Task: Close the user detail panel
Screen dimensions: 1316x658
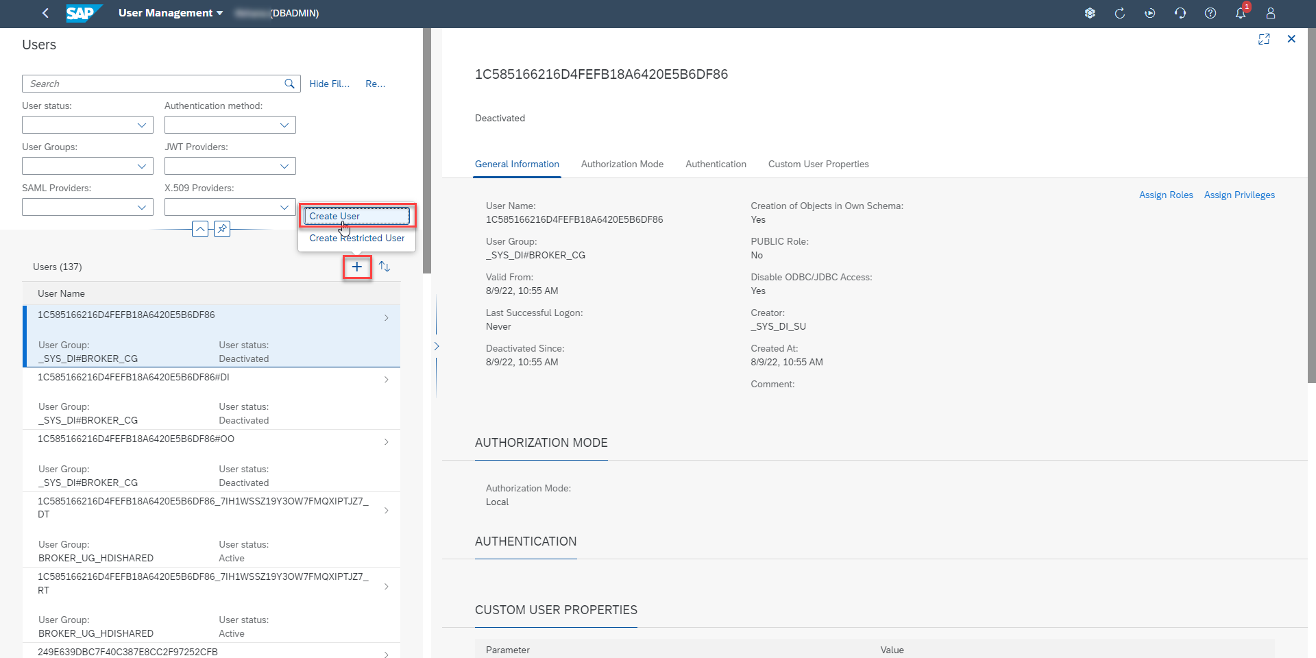Action: point(1291,39)
